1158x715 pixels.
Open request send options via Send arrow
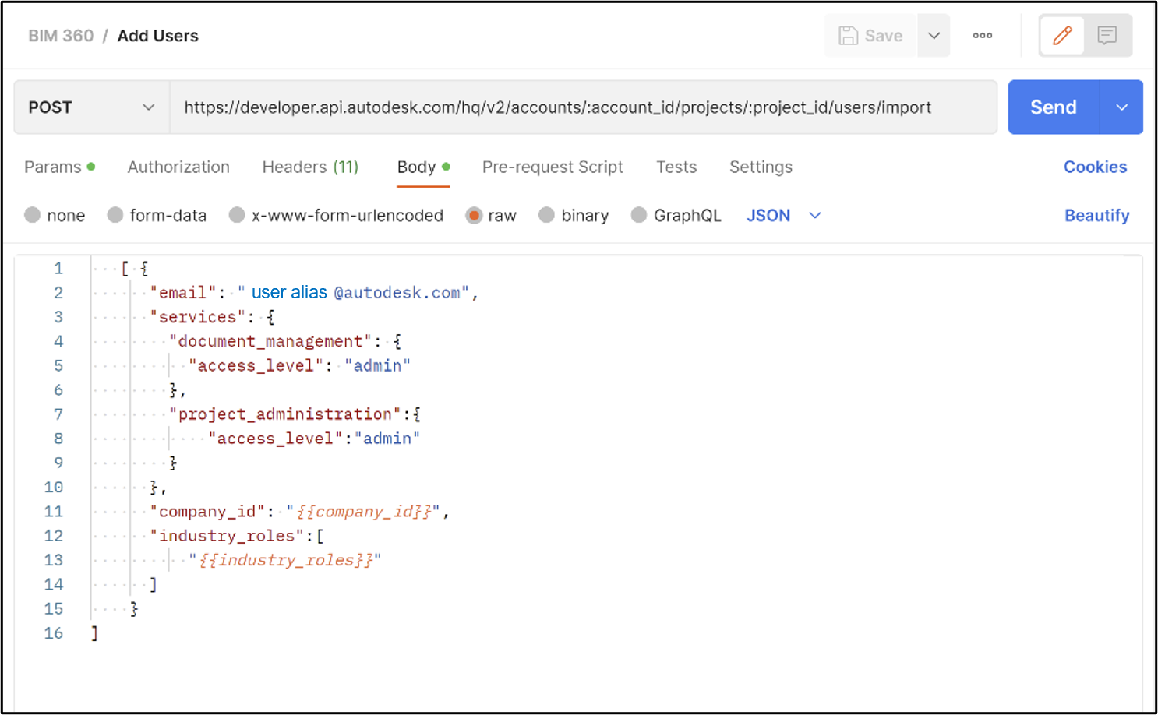click(1121, 107)
